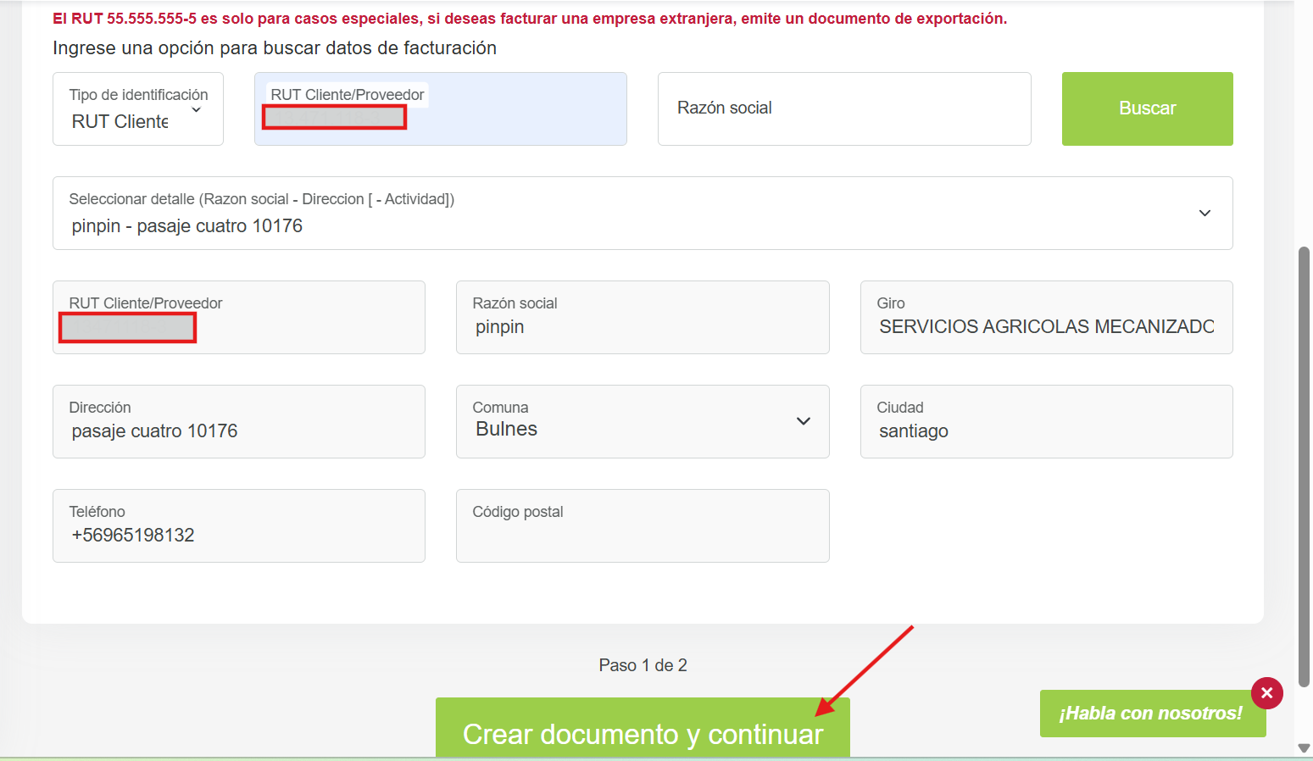Image resolution: width=1313 pixels, height=761 pixels.
Task: Click the scrollbar down arrow
Action: coord(1304,747)
